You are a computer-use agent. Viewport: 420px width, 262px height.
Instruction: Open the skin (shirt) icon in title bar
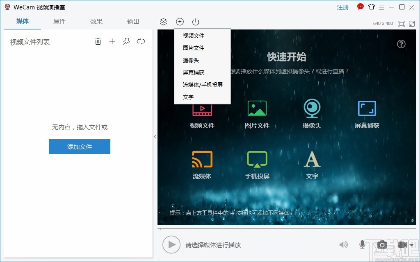(372, 7)
